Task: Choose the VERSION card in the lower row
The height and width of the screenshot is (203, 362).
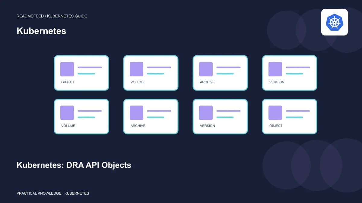Action: pyautogui.click(x=220, y=116)
